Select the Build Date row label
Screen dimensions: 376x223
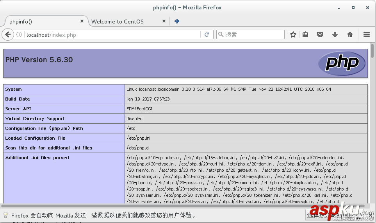coord(18,99)
